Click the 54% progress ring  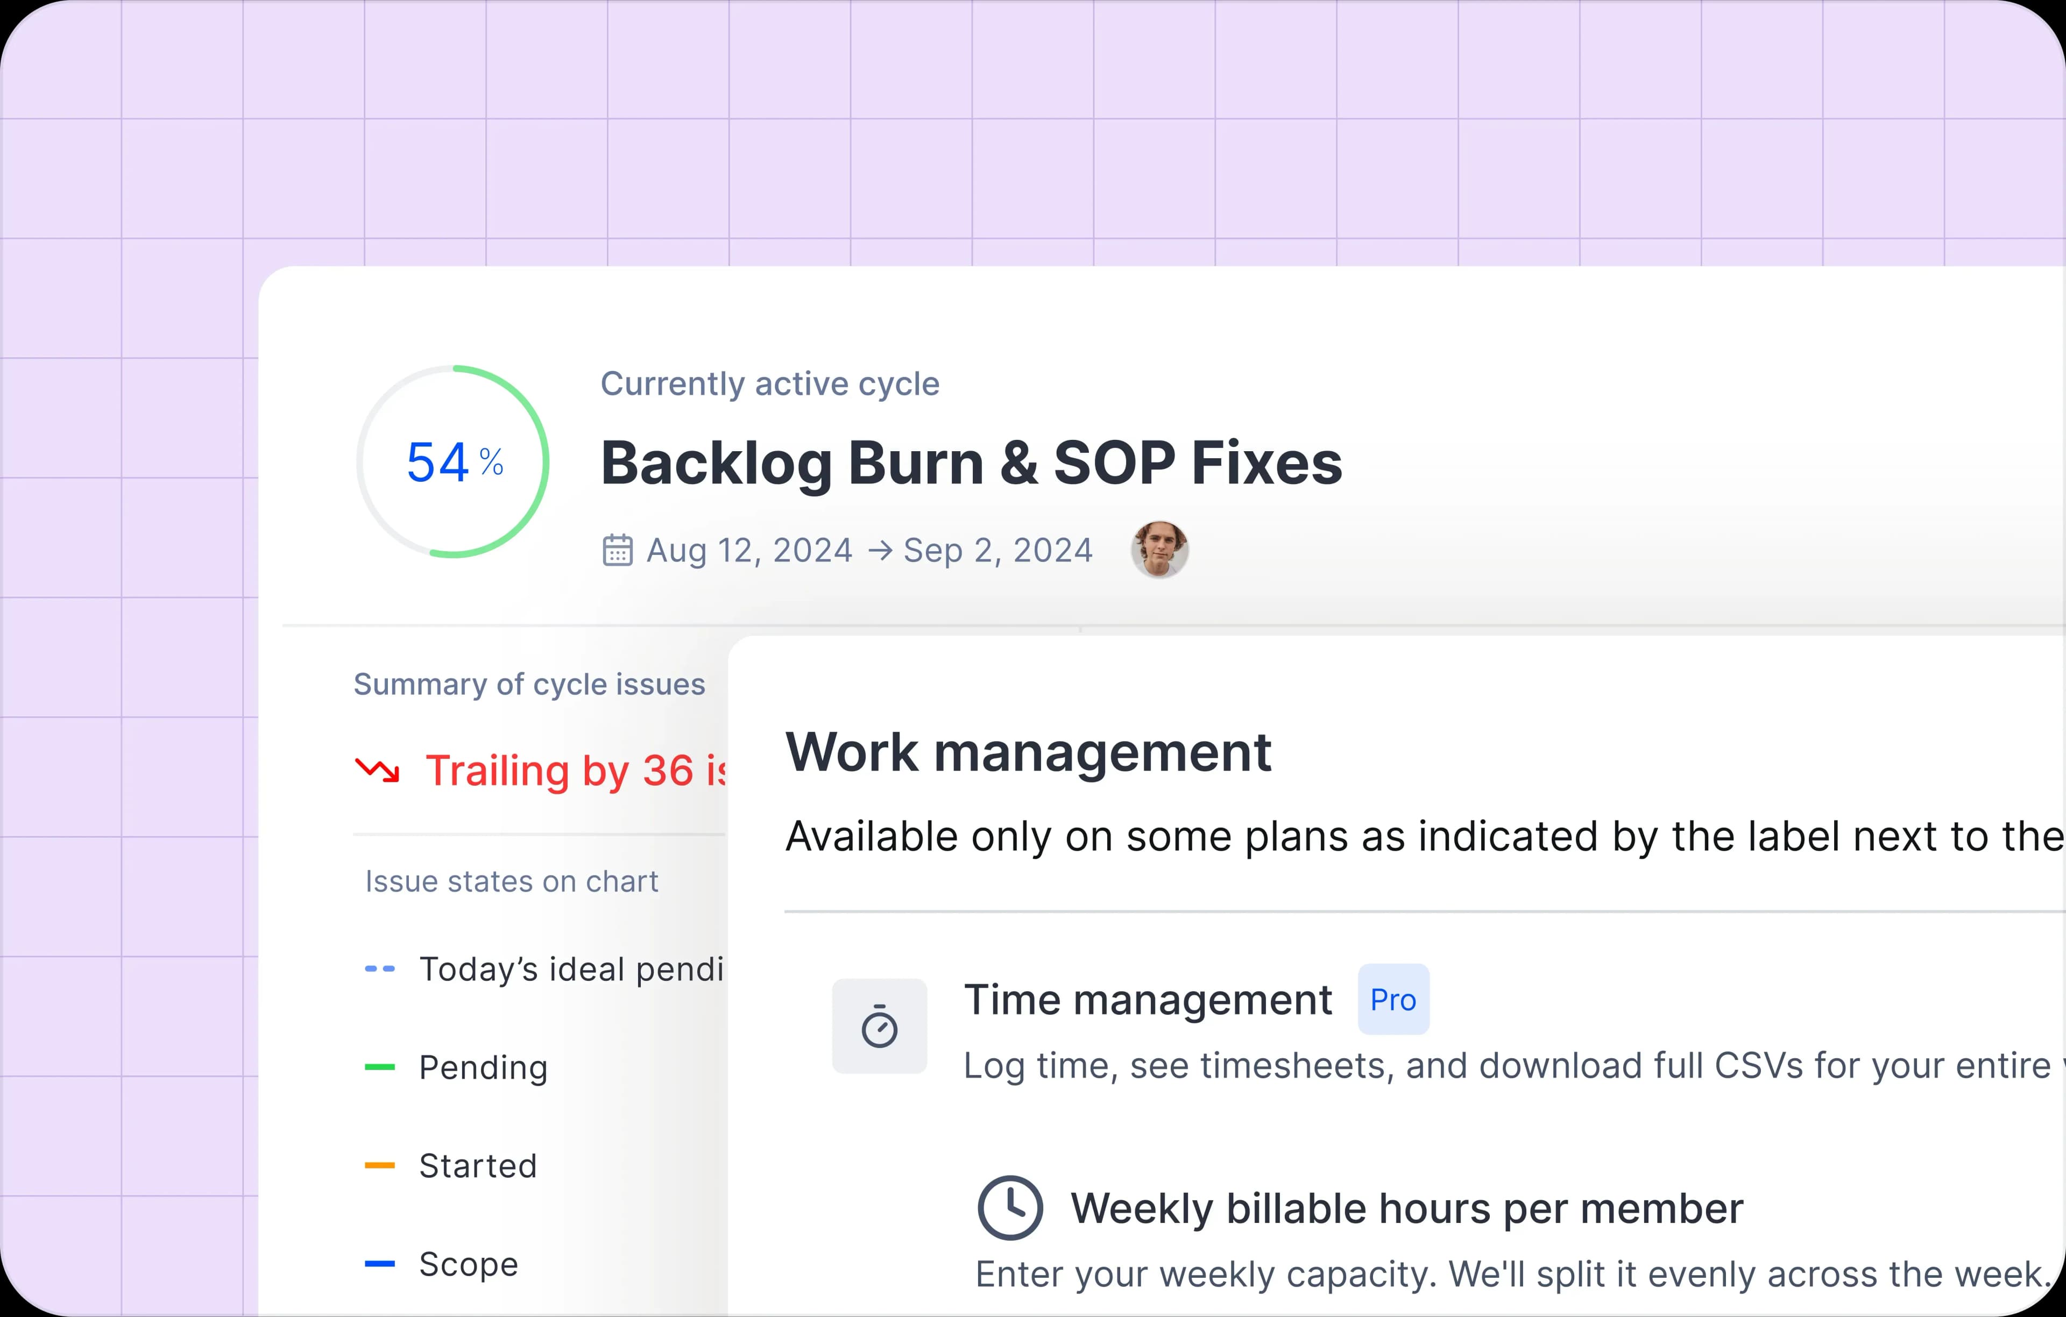pos(454,461)
